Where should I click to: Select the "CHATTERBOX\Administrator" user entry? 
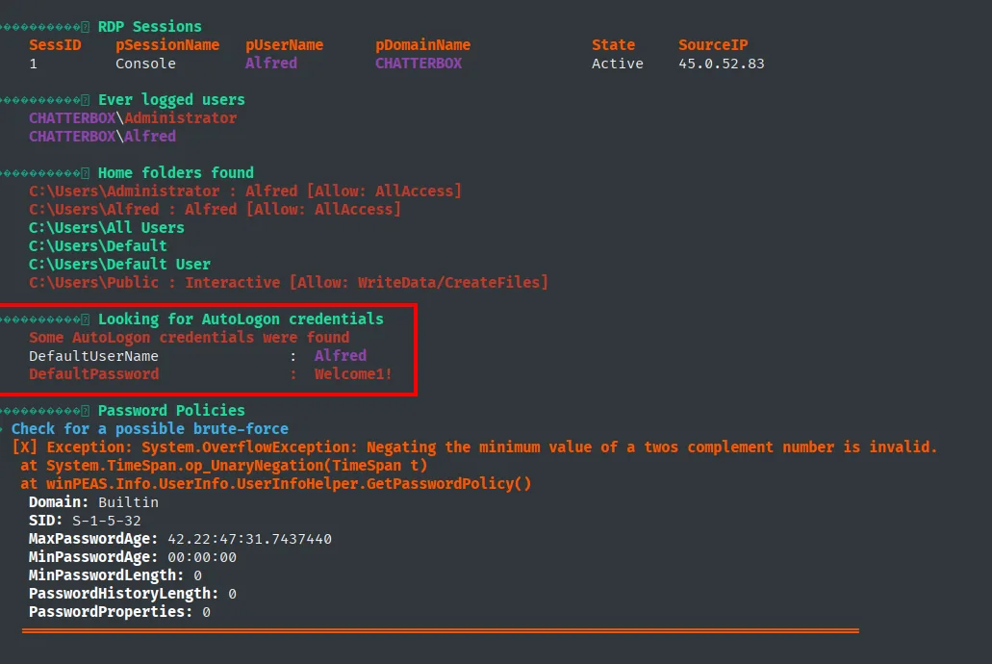click(133, 118)
